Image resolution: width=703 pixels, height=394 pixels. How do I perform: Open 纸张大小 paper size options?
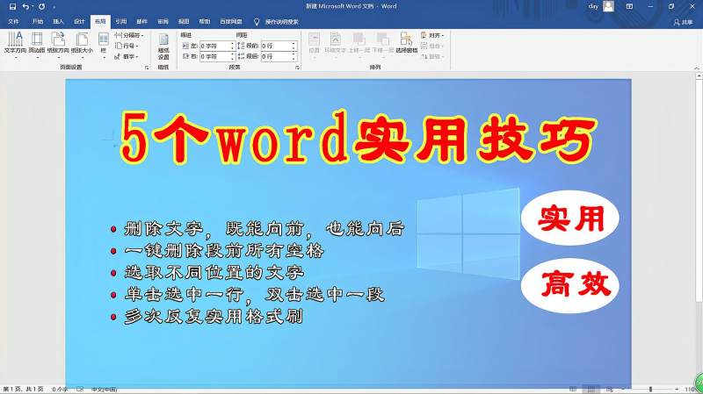82,45
